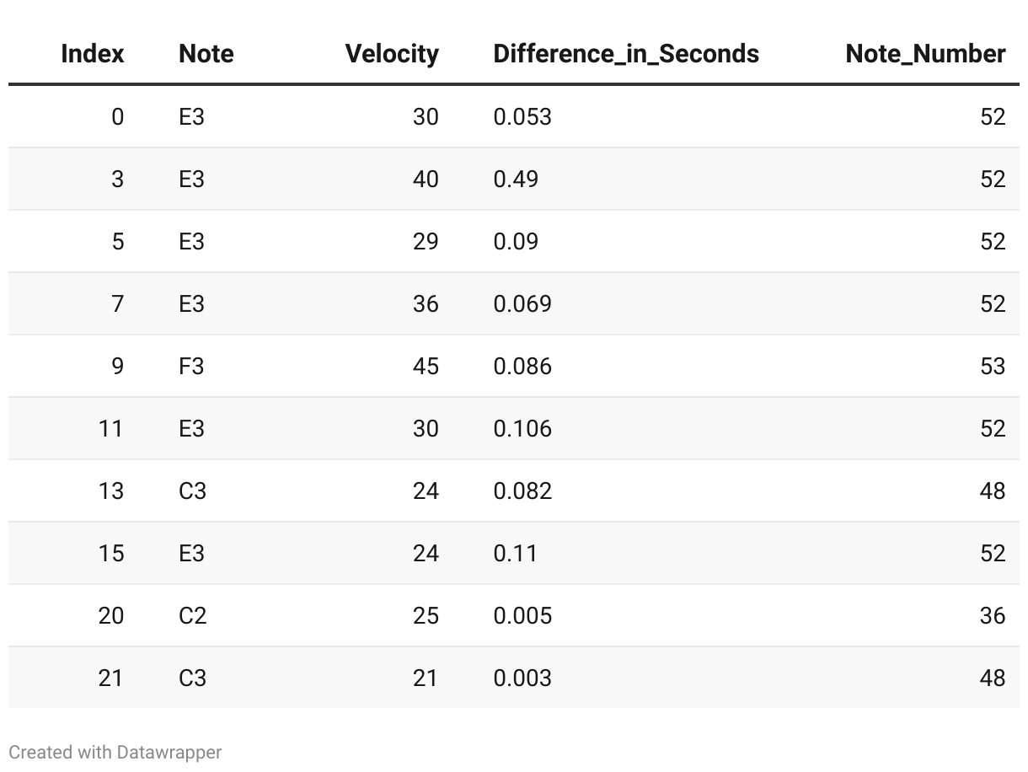Select the velocity value 36
Image resolution: width=1028 pixels, height=772 pixels.
point(426,303)
